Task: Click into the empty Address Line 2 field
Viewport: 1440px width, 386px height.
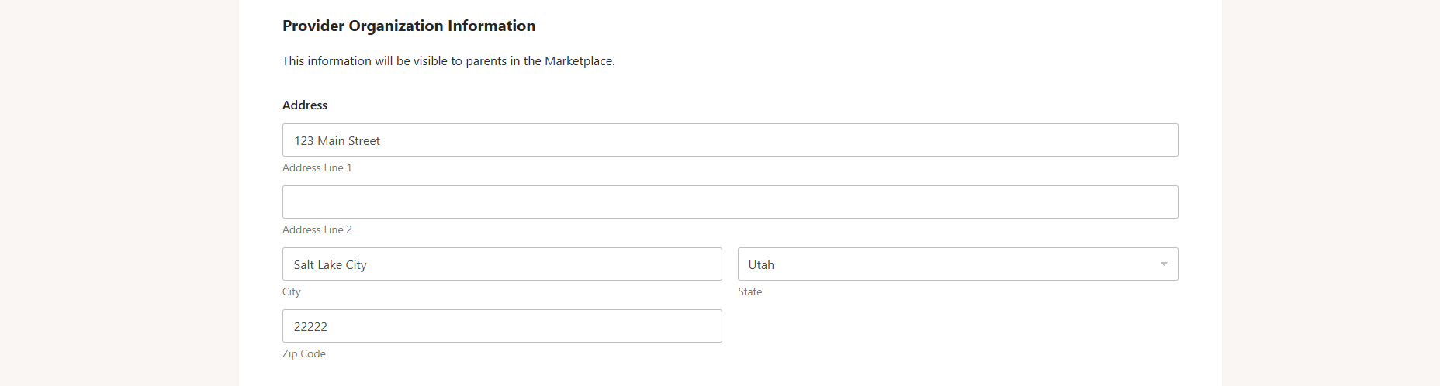Action: pos(730,202)
